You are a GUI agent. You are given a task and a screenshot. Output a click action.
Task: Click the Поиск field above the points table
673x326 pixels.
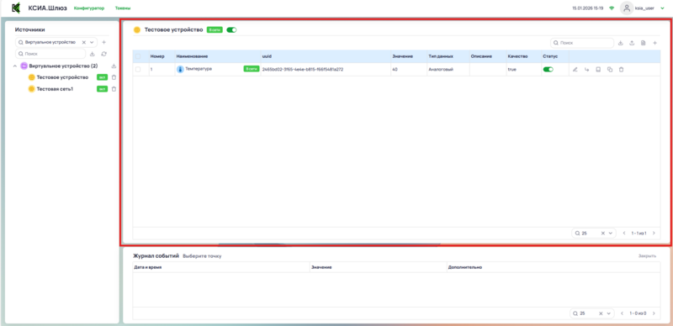click(x=582, y=43)
